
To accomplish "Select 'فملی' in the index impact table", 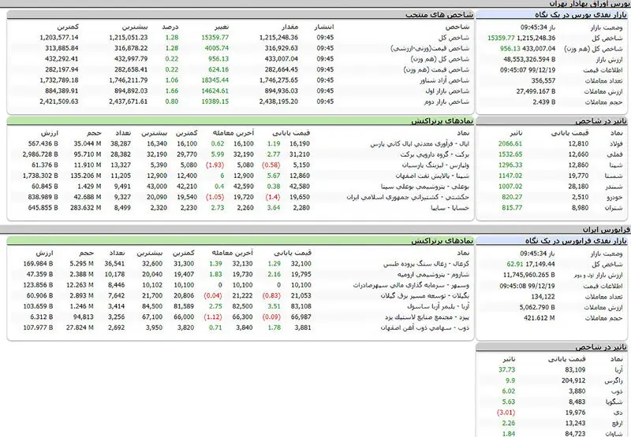I will point(617,154).
